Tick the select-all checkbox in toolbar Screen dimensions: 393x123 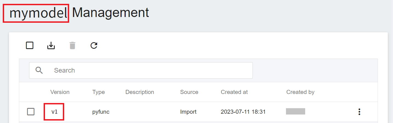[x=30, y=45]
